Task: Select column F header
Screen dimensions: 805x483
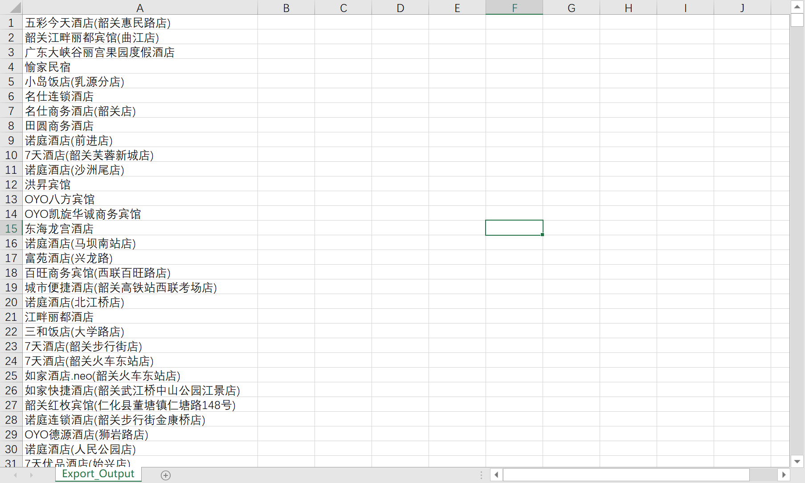Action: pos(514,8)
